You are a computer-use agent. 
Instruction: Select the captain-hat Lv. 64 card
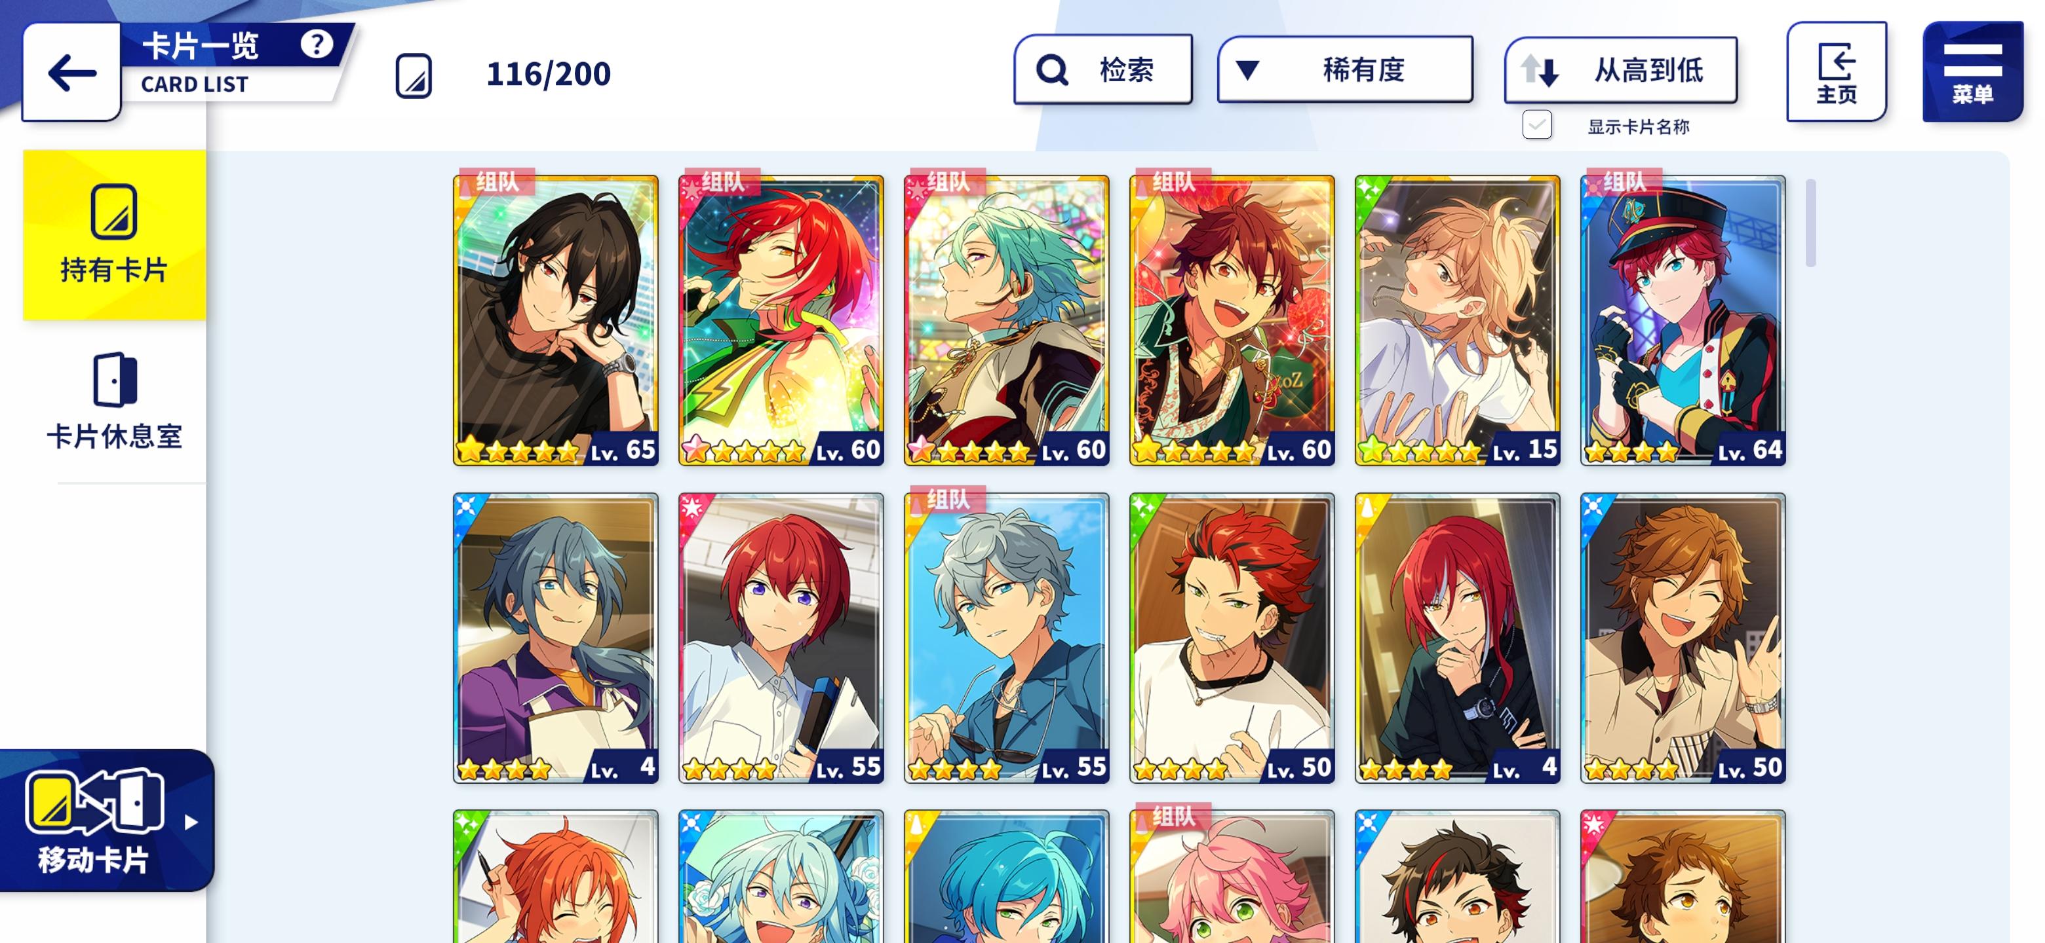click(x=1683, y=320)
